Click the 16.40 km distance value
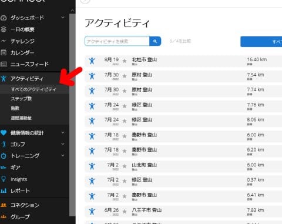The height and width of the screenshot is (224, 282). point(257,59)
